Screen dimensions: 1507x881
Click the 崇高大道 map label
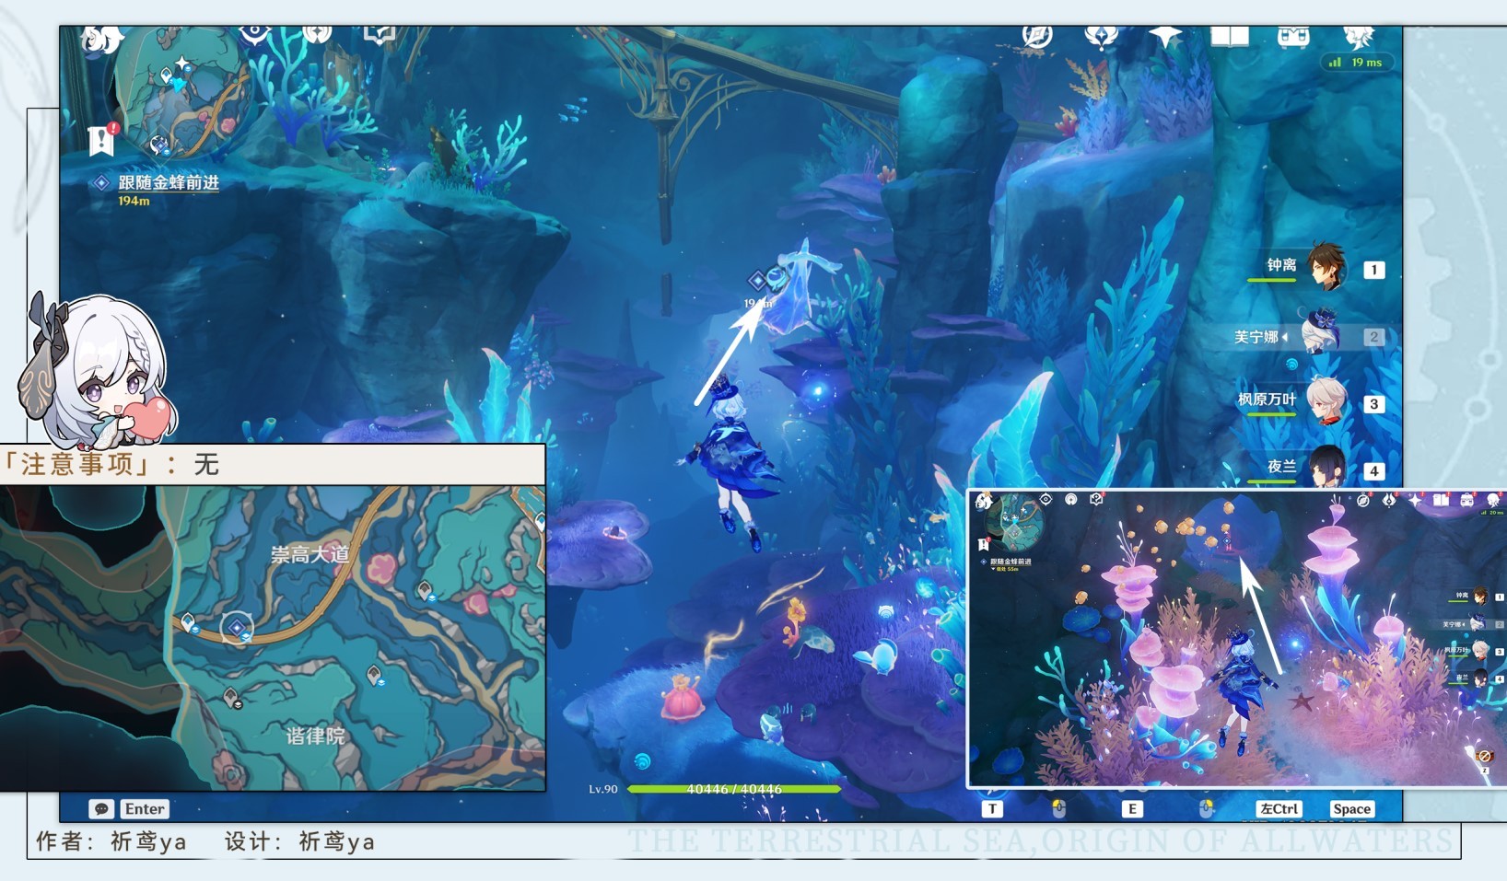tap(310, 554)
